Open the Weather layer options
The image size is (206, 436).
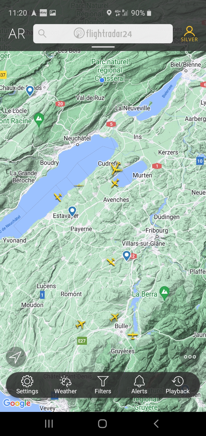coord(66,385)
